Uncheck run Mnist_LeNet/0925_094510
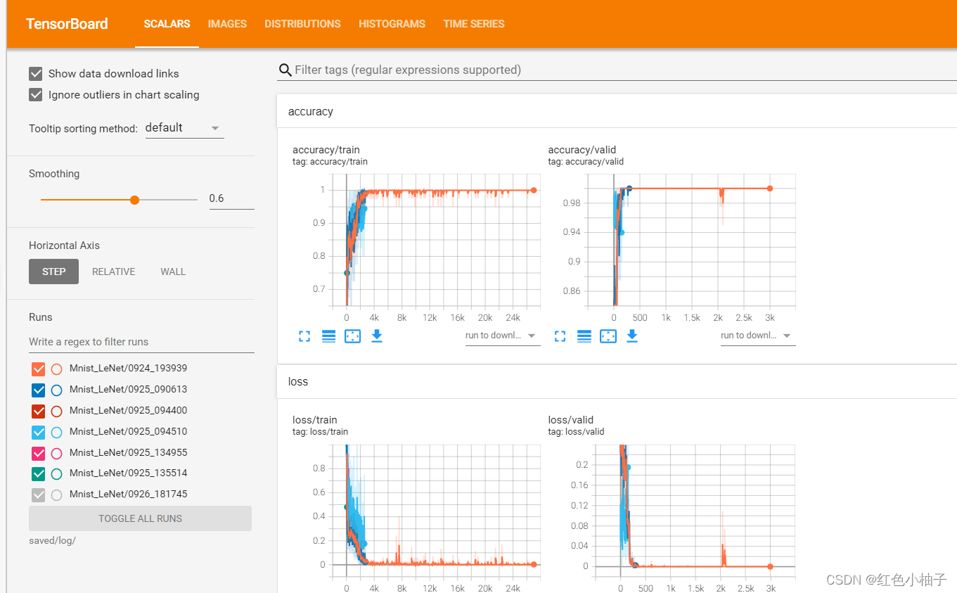The image size is (957, 593). click(x=39, y=432)
